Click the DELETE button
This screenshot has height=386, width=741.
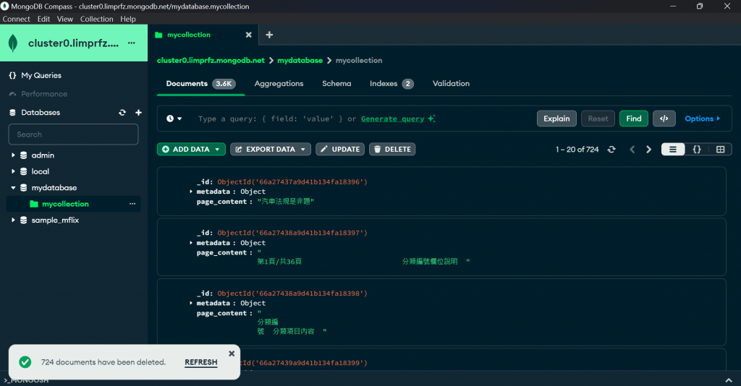click(392, 149)
